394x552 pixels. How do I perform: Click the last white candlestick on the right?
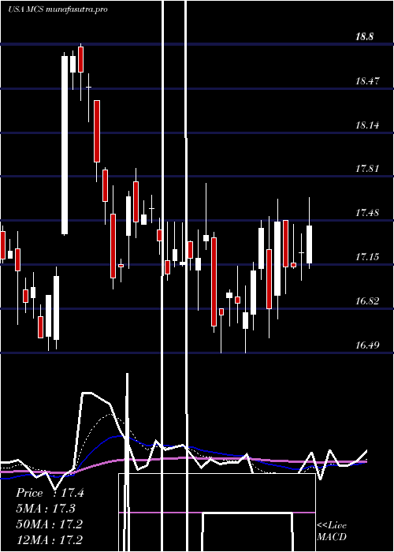(309, 244)
